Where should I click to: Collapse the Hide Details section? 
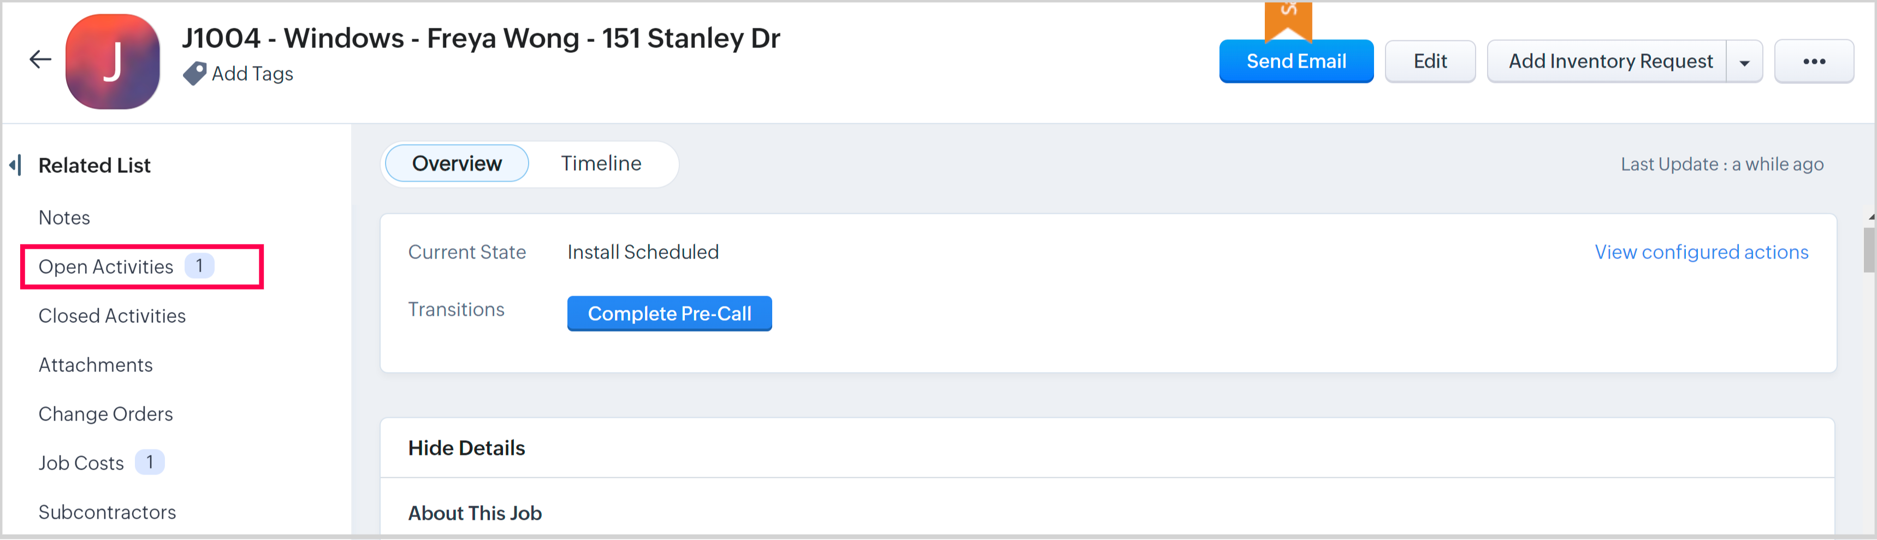(466, 448)
